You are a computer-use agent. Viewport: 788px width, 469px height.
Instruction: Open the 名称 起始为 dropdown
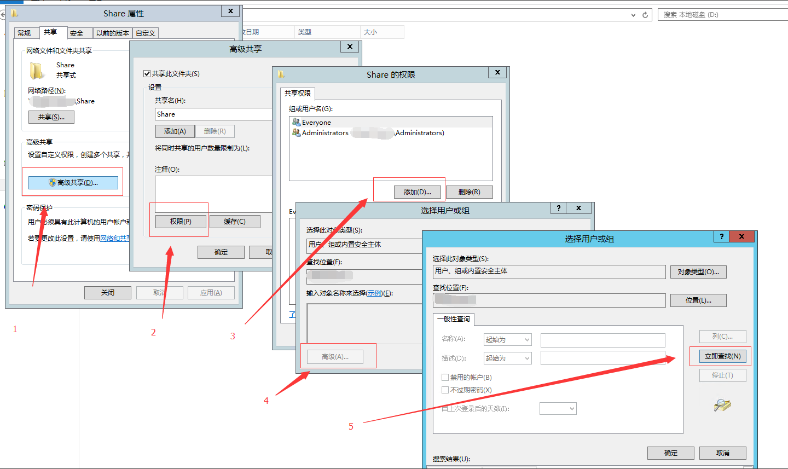pos(507,340)
